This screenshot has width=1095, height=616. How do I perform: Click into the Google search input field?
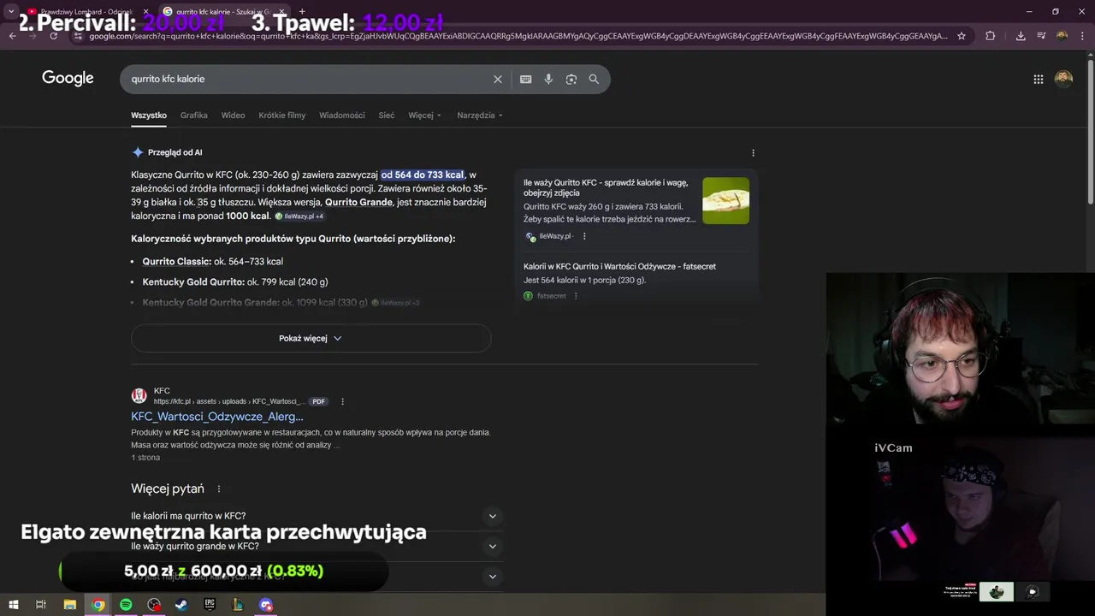coord(308,79)
